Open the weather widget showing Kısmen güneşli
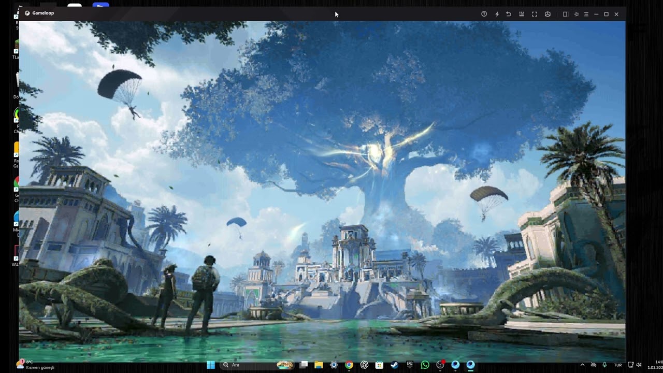This screenshot has height=373, width=663. click(35, 365)
